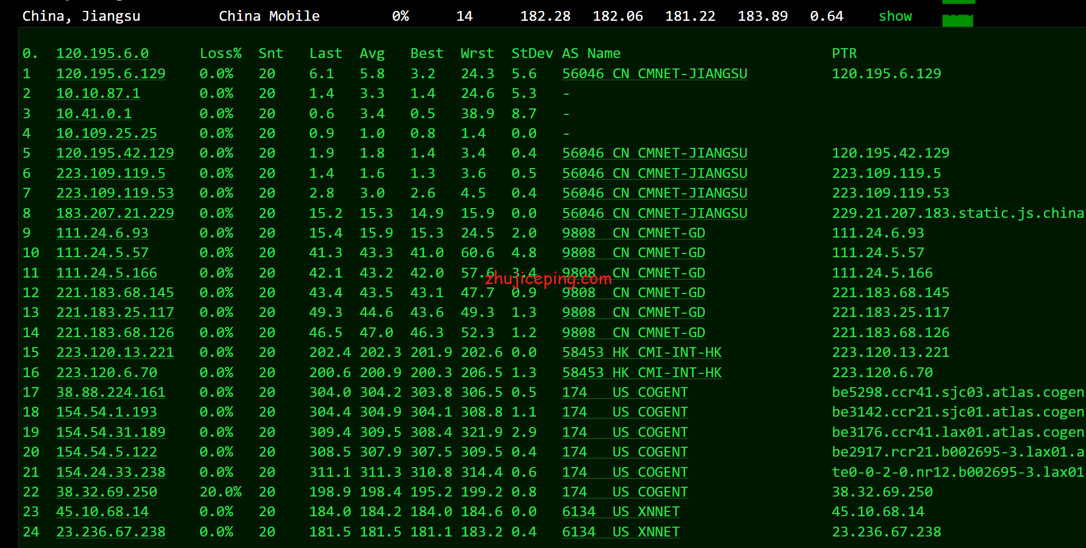
Task: Click the green latency graph thumbnail beside 'show'
Action: point(958,20)
